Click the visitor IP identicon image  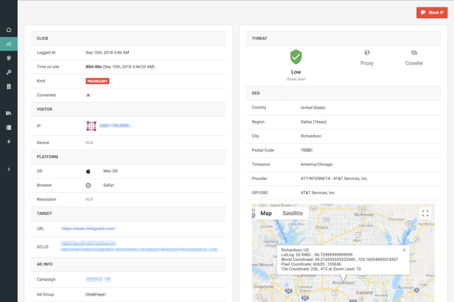[x=91, y=126]
